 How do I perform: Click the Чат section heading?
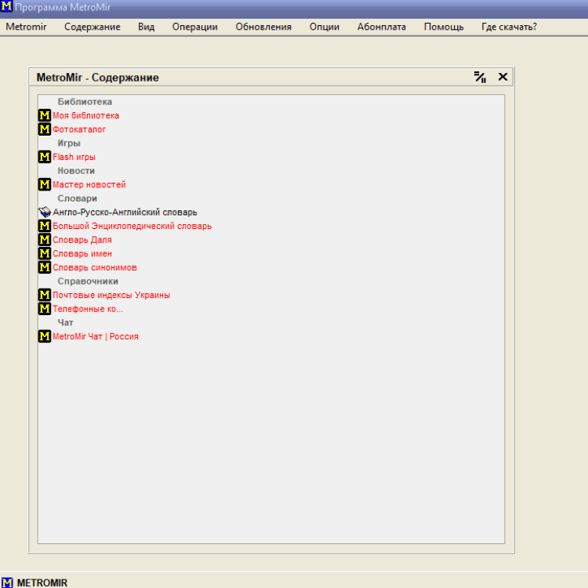tap(65, 322)
